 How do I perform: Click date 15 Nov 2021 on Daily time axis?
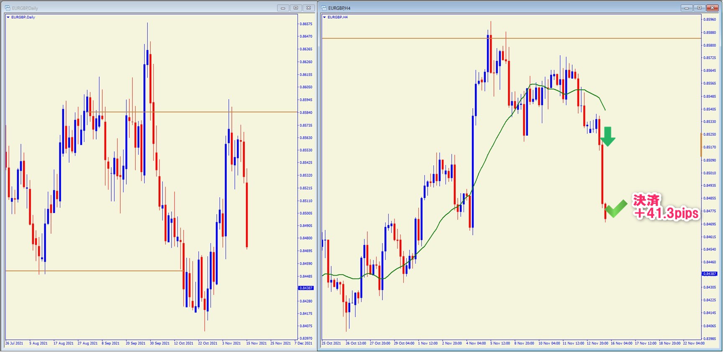tap(256, 344)
